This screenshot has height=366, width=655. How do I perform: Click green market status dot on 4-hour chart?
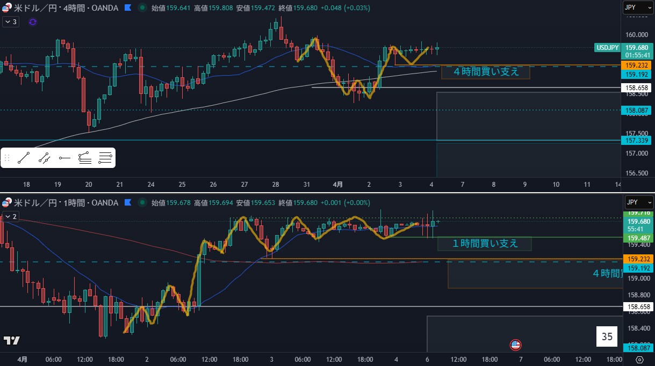click(141, 8)
